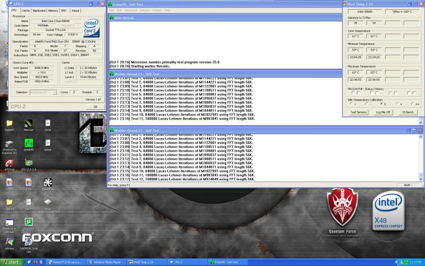Toggle first PROCHOT# status checkbox

(x=353, y=93)
